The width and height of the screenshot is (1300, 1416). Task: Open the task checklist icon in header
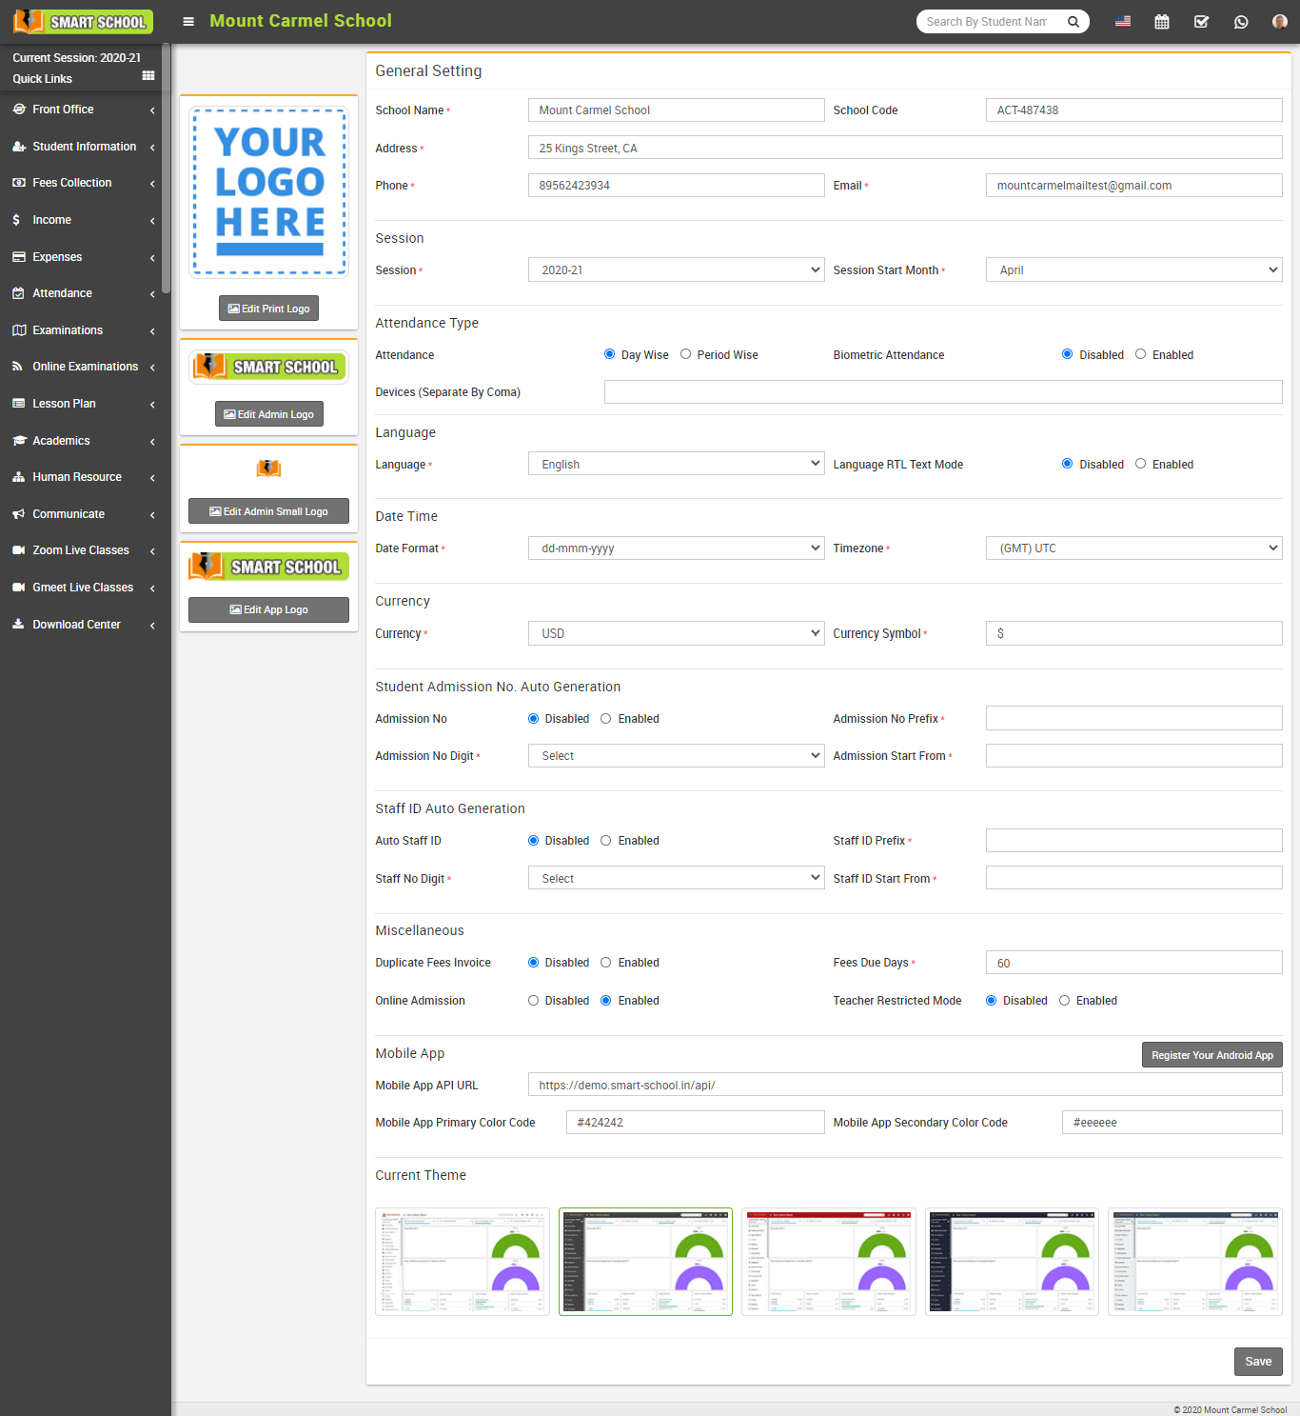(1201, 22)
